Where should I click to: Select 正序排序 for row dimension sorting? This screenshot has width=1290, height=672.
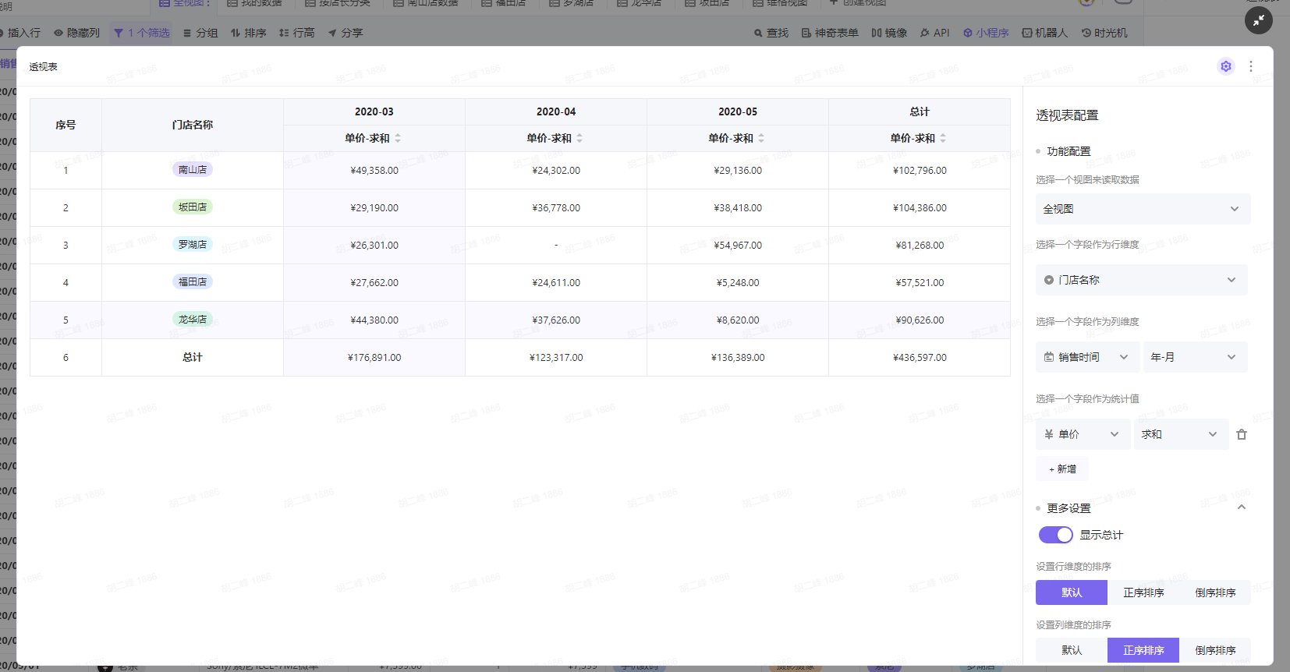coord(1143,592)
